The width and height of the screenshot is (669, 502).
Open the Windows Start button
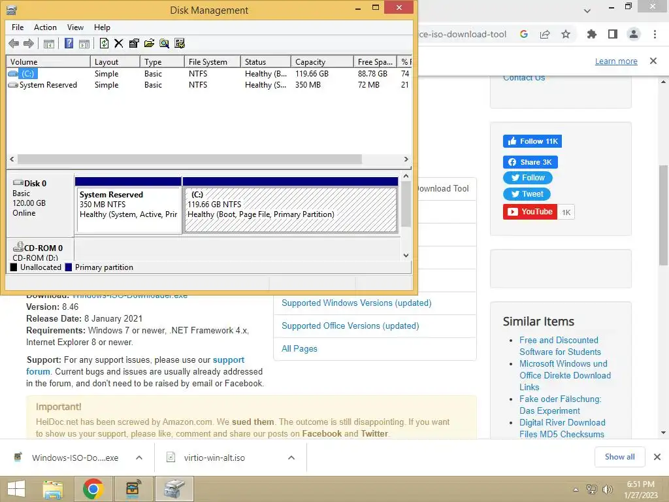tap(16, 489)
